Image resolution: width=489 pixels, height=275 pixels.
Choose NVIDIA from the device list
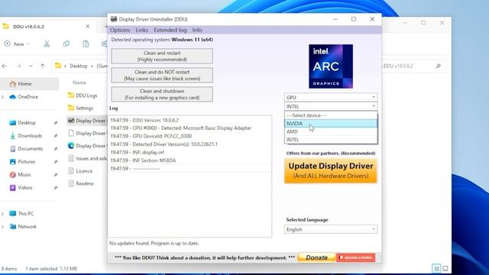(331, 124)
